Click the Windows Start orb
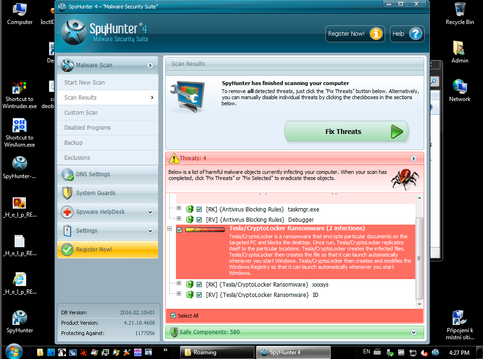Viewport: 483px width, 359px height. tap(14, 351)
